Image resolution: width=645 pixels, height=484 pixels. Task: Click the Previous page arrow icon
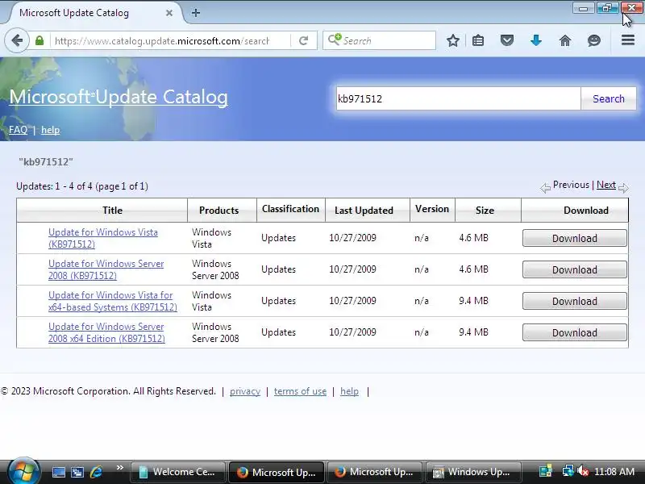coord(545,188)
